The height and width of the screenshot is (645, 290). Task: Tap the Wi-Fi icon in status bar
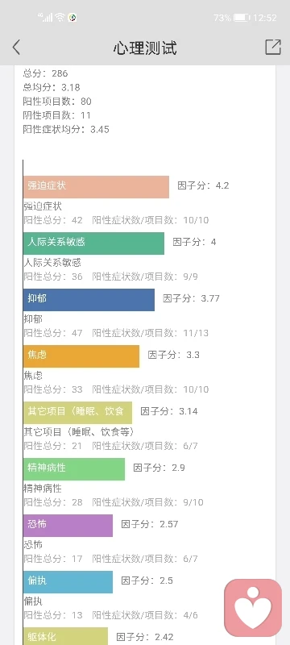(60, 17)
